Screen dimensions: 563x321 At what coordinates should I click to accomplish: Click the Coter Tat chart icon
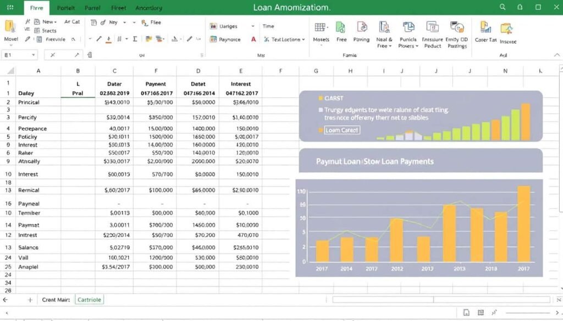point(485,28)
